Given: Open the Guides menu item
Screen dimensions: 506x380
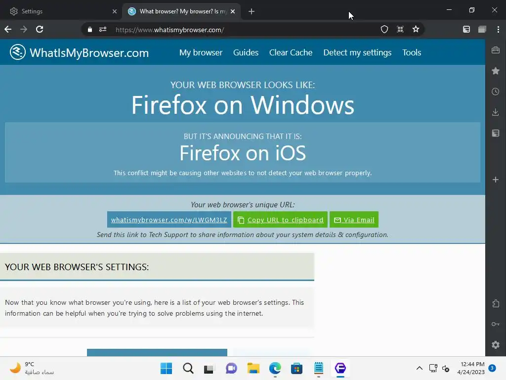Looking at the screenshot, I should point(246,52).
